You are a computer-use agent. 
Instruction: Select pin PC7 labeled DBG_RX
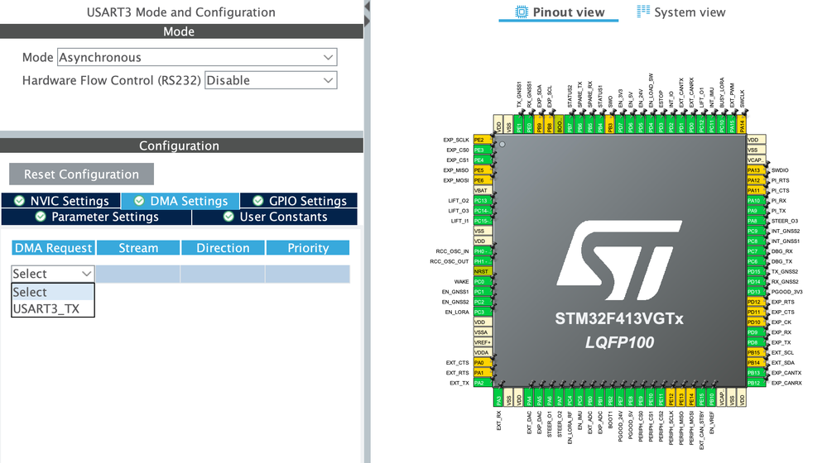[x=756, y=251]
